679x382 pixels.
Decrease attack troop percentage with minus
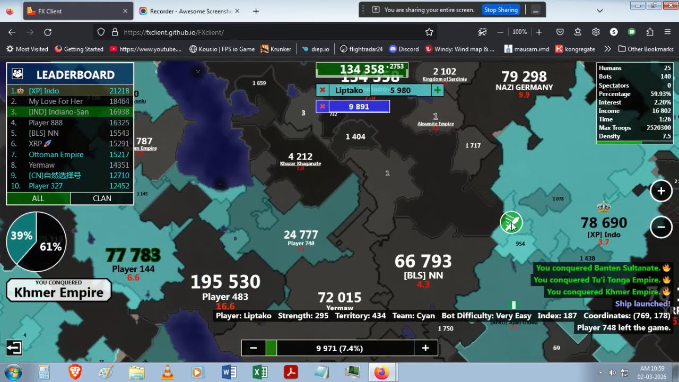pos(254,348)
